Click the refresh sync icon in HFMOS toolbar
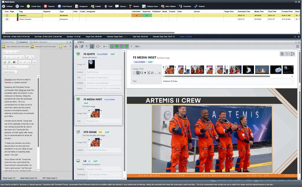Viewport: 302px width, 187px height. (98, 46)
